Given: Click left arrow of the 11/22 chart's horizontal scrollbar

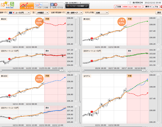Looking at the screenshot, I should (1, 71).
